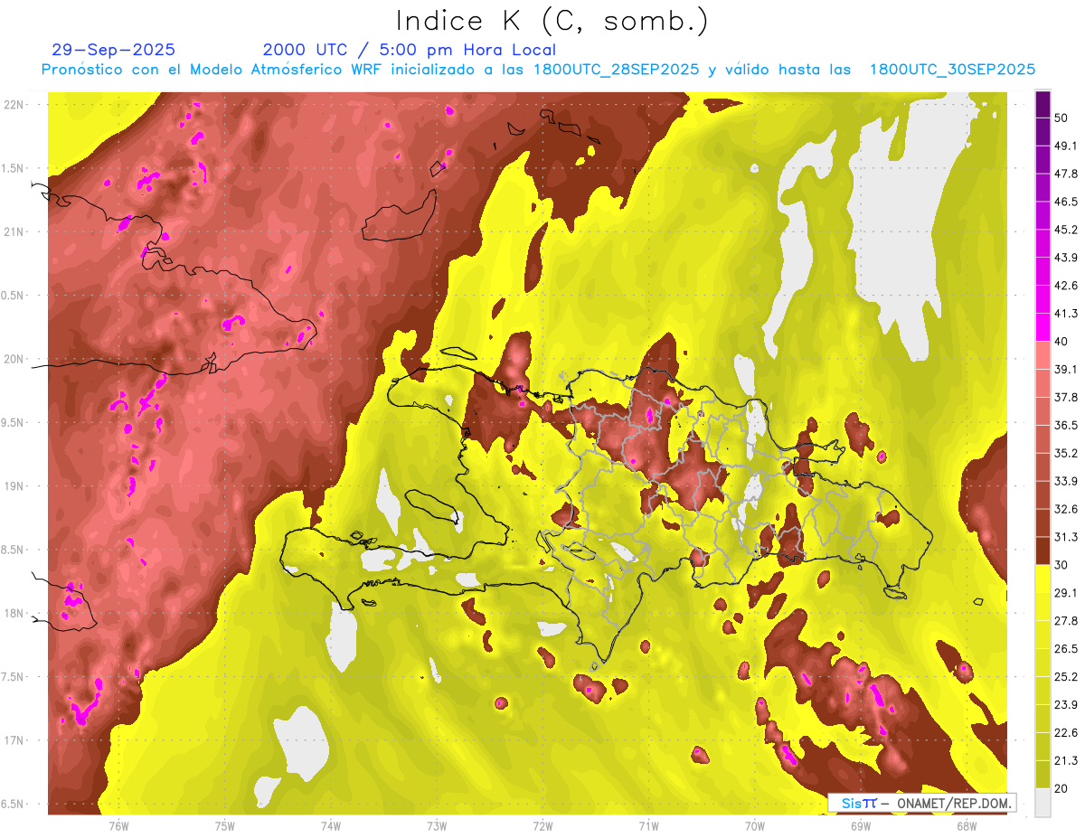Click the 20N latitude axis label

pyautogui.click(x=15, y=359)
